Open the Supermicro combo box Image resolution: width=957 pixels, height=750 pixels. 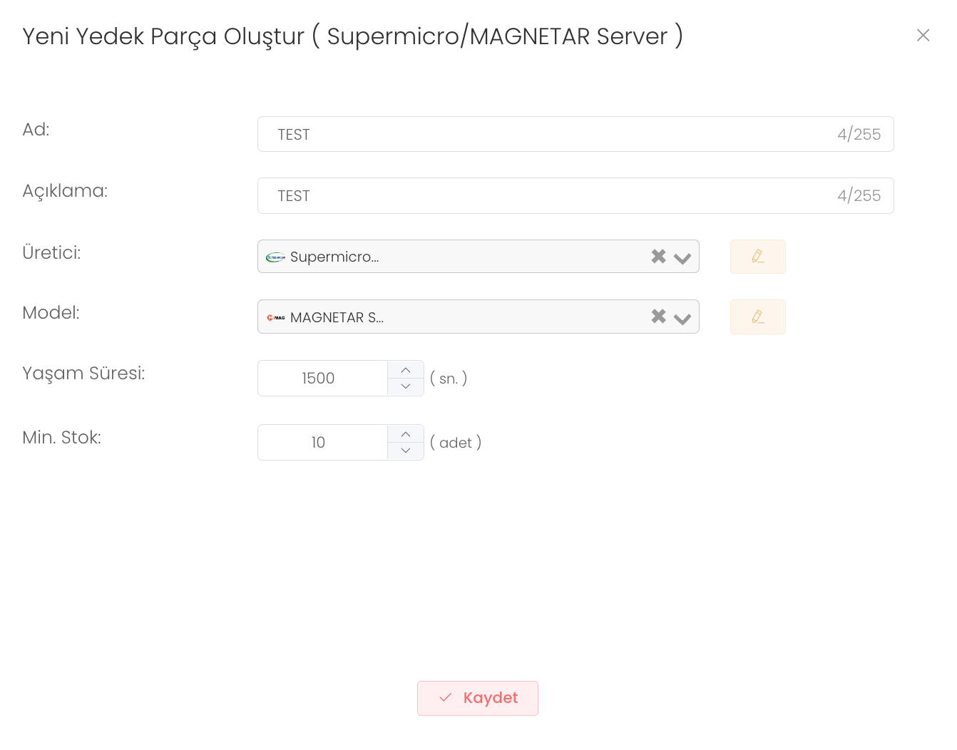[464, 257]
